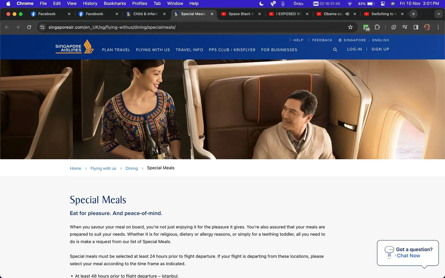Open Chrome's media playback controls icon
This screenshot has height=278, width=445.
[405, 27]
